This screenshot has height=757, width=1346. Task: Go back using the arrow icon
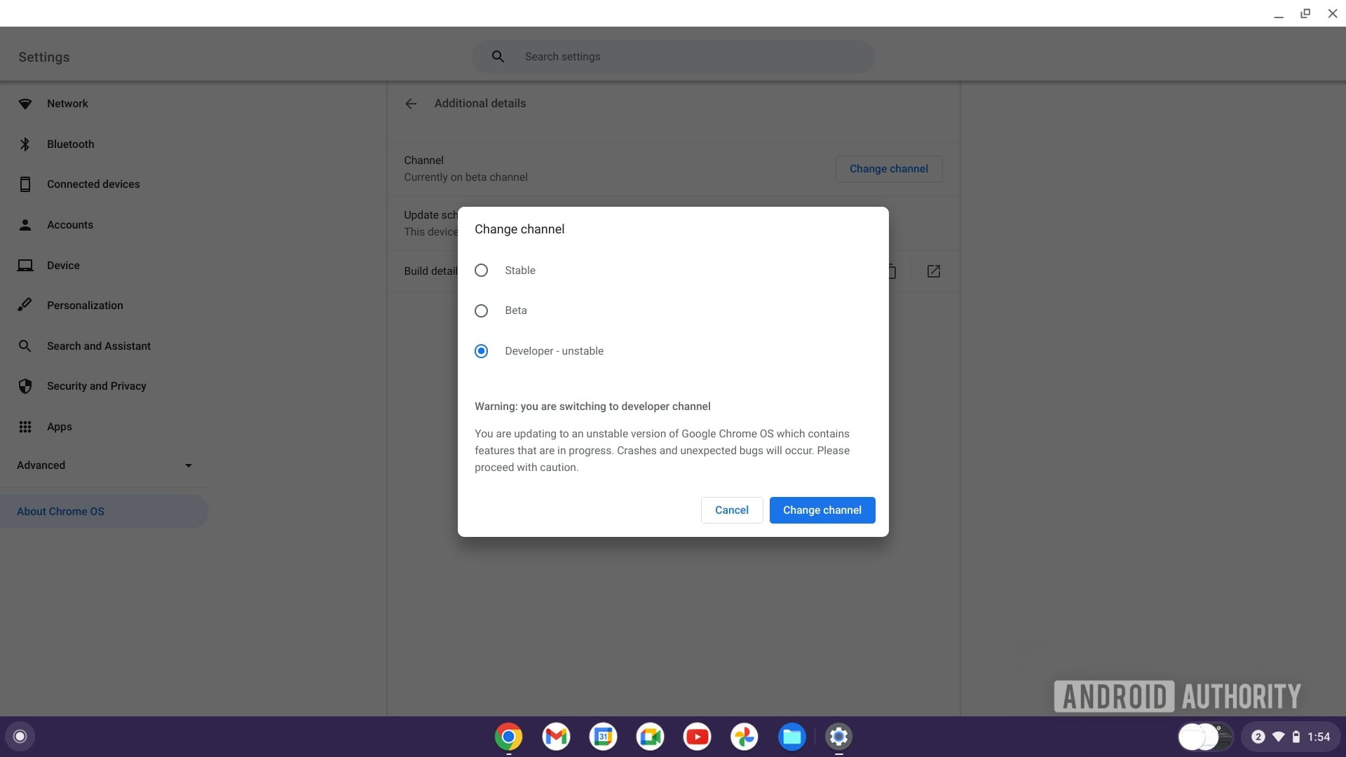(x=411, y=104)
